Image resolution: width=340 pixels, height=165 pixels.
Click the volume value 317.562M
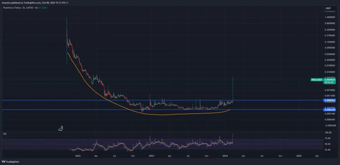[42, 8]
